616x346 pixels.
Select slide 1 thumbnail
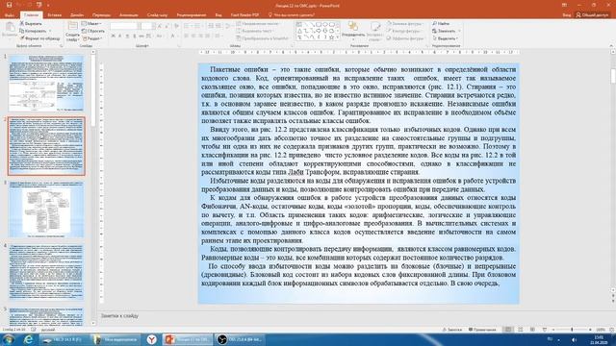[46, 83]
